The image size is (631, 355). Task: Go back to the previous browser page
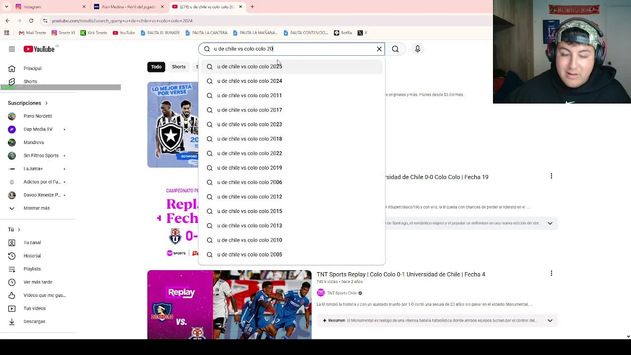7,21
